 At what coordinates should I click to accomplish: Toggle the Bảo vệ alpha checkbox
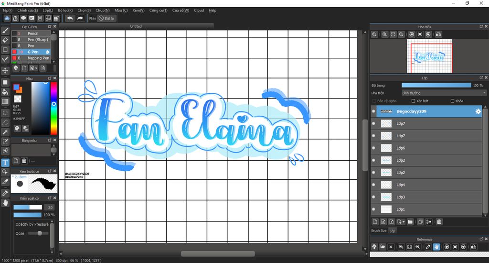click(374, 101)
